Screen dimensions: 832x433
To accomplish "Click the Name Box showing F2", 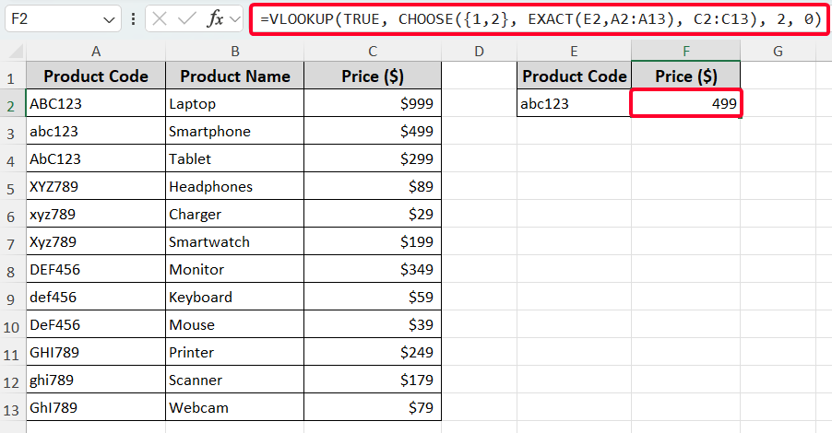I will (55, 18).
